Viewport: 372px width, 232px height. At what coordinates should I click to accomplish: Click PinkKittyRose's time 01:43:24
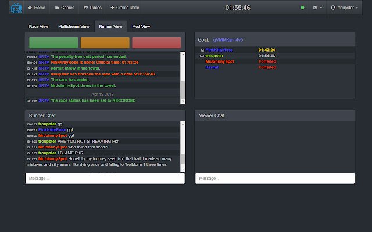point(267,50)
